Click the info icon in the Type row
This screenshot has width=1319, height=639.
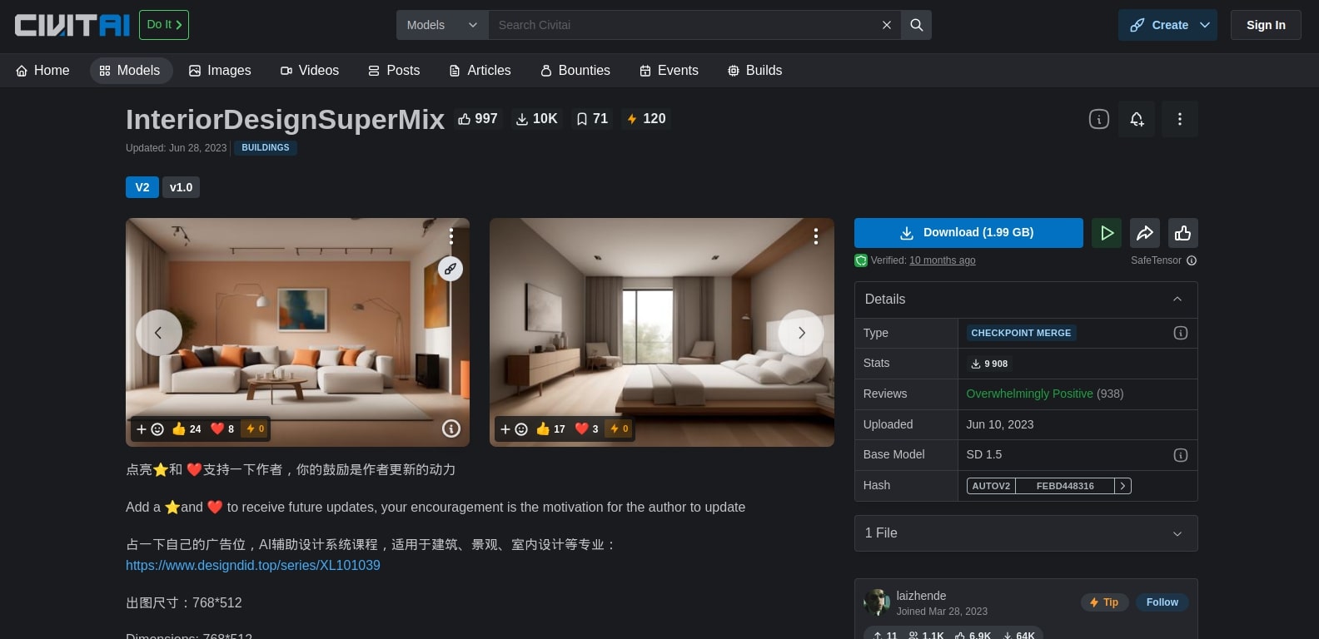click(1180, 333)
